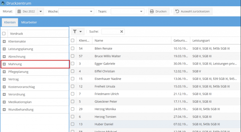Screen dimensions: 241x132
Task: Click into the Suche input field
Action: point(110,32)
